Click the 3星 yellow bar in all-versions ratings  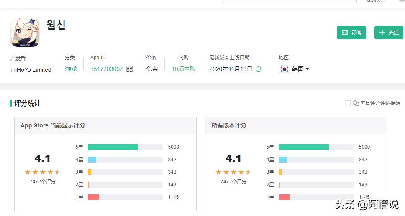280,172
